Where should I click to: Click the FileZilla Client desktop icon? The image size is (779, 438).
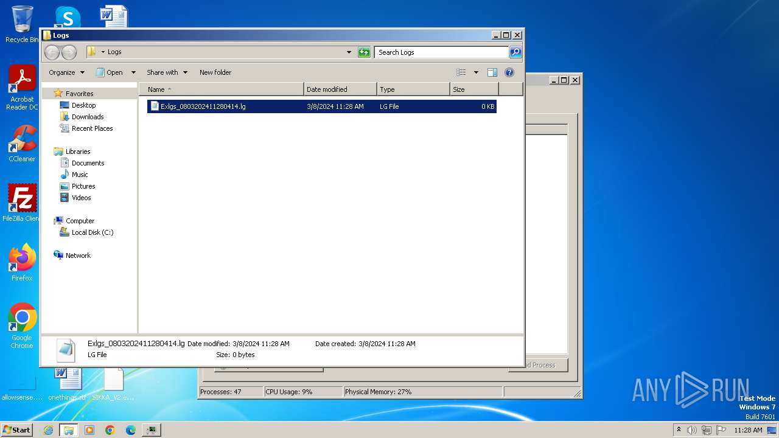[x=22, y=203]
